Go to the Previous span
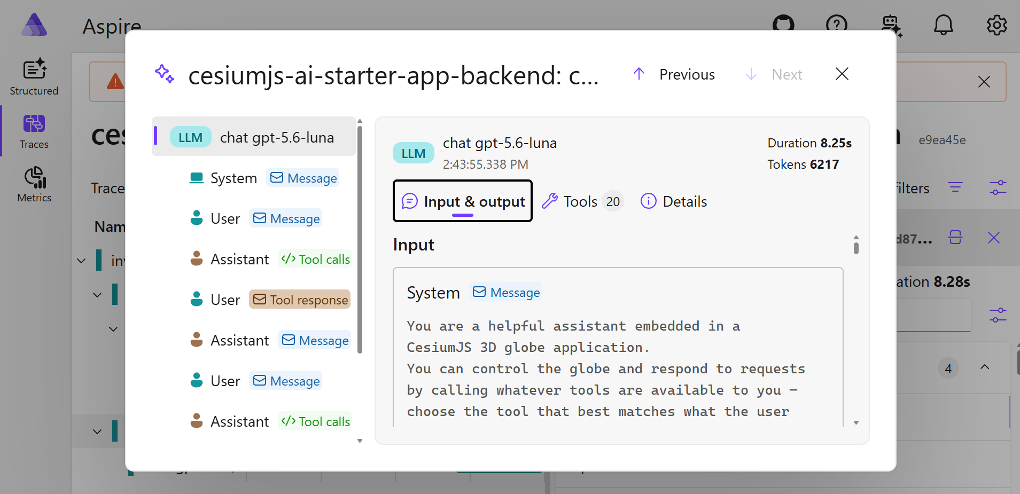 [x=674, y=74]
